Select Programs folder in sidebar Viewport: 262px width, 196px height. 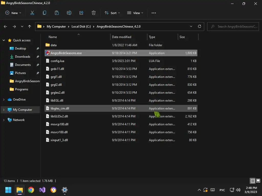pos(21,89)
